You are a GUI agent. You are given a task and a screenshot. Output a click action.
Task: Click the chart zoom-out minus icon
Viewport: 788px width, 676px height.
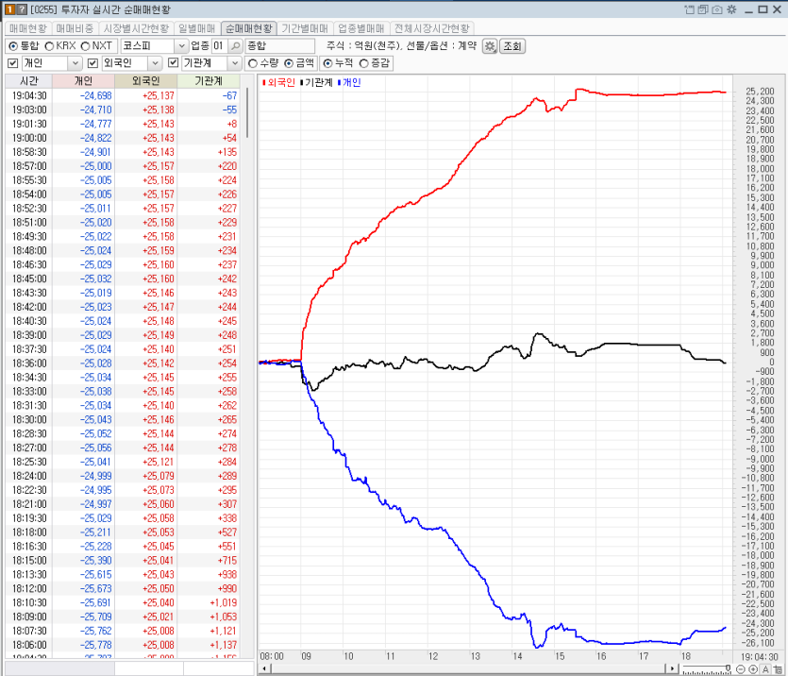click(740, 669)
